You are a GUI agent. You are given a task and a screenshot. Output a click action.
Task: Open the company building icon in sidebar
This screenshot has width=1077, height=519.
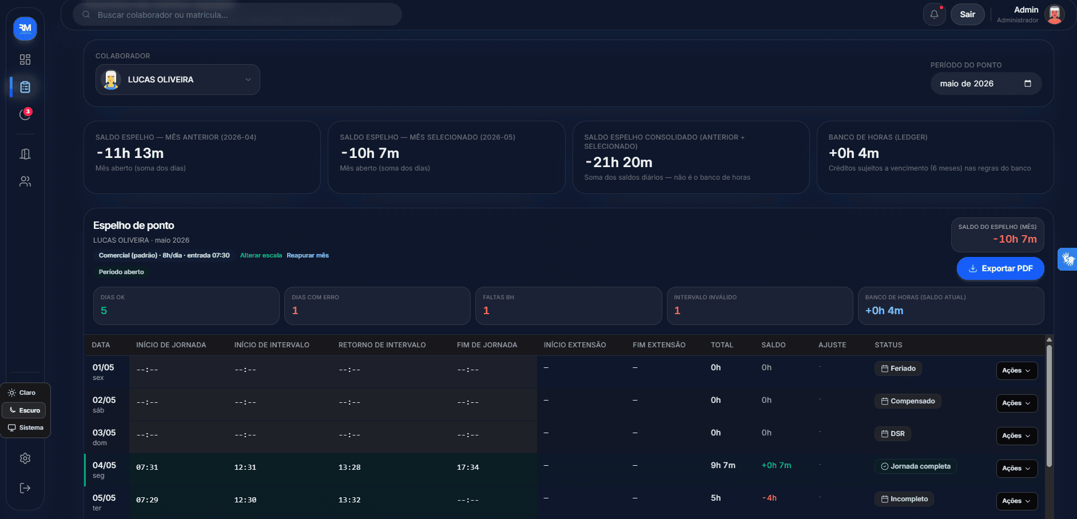pyautogui.click(x=25, y=154)
